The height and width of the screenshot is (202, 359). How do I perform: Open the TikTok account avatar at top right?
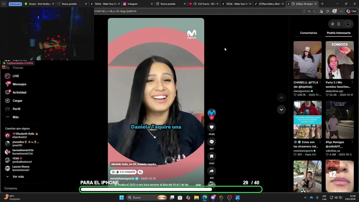click(348, 24)
